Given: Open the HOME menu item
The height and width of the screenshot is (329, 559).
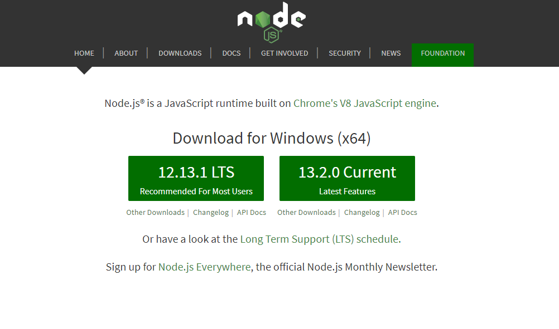Looking at the screenshot, I should [x=84, y=53].
